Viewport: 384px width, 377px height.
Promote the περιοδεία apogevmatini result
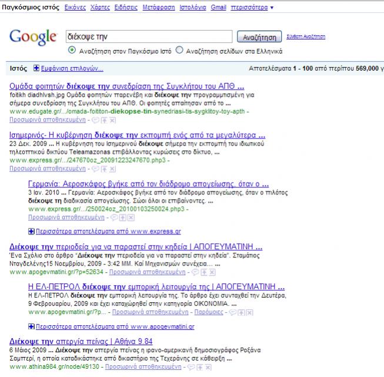[204, 272]
